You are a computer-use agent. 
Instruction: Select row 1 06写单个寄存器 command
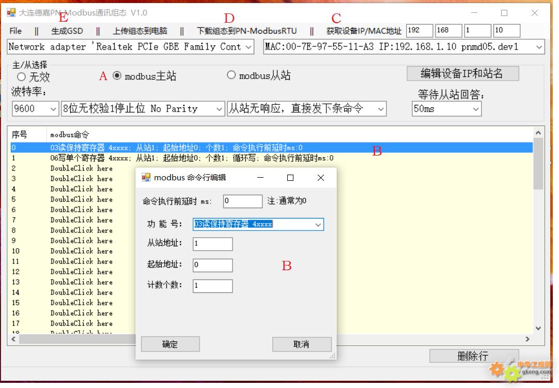coord(191,158)
